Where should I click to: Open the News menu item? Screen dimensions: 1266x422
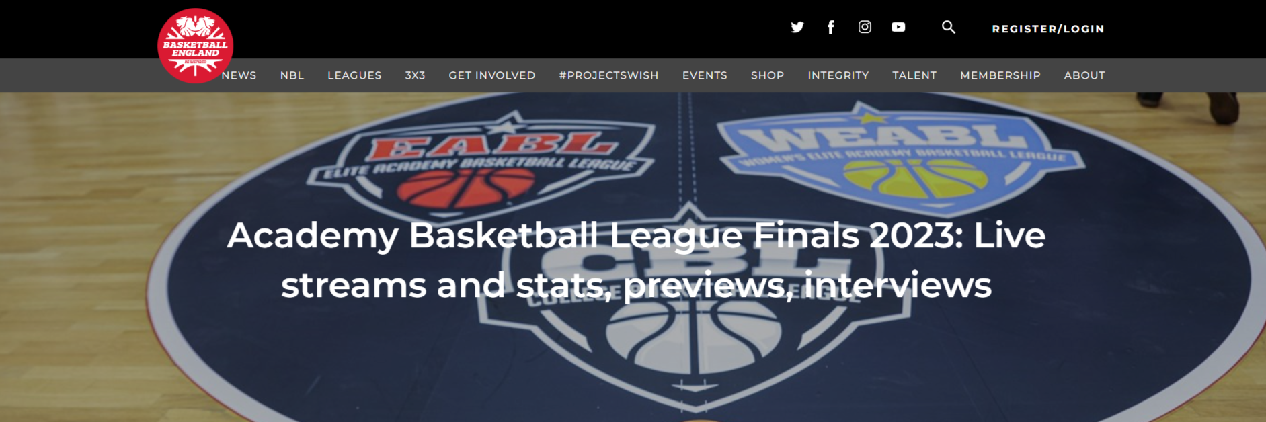[239, 75]
